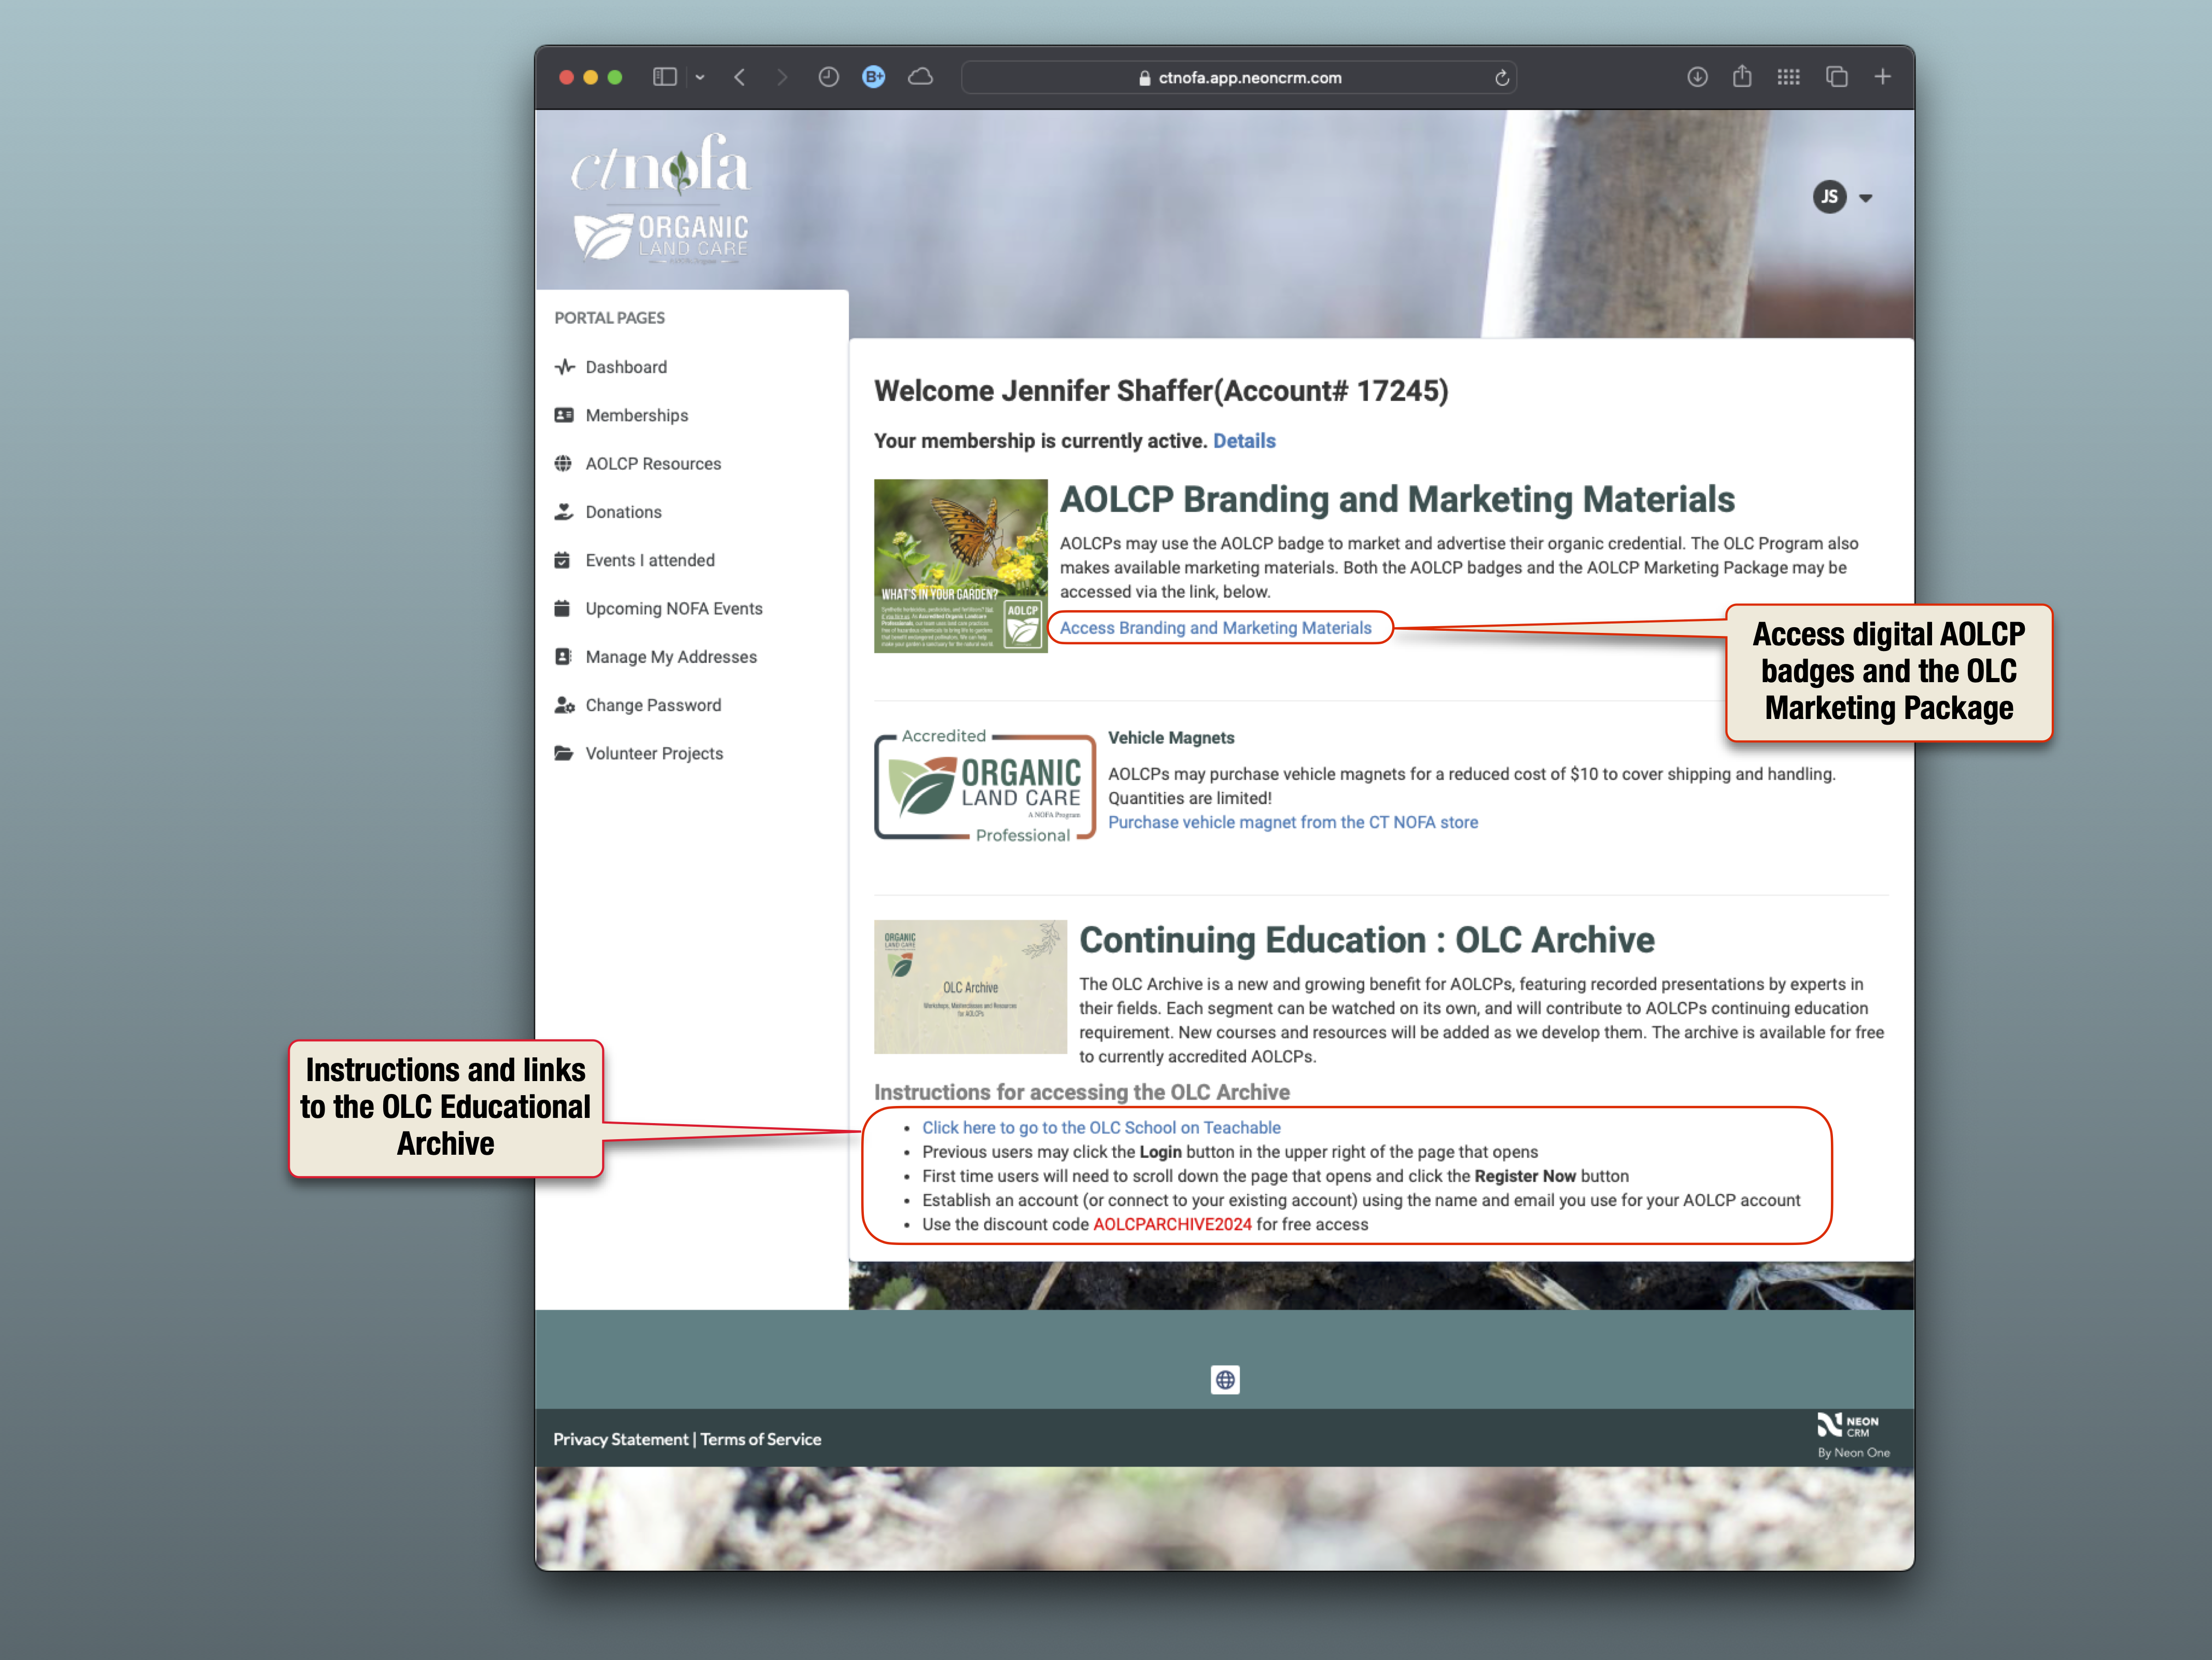Click the butterfly garden thumbnail image

[x=960, y=566]
